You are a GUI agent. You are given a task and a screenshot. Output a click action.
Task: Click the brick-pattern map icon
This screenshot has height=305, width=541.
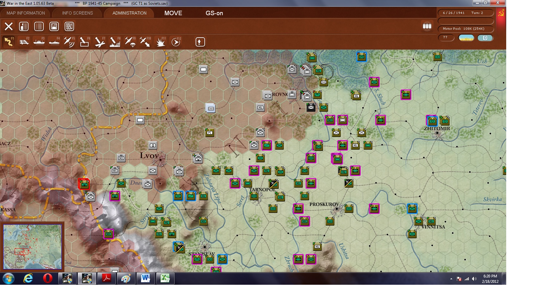(x=69, y=26)
